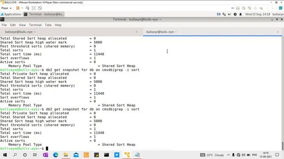Open File Explorer from the taskbar
284x159 pixels.
[x=66, y=155]
